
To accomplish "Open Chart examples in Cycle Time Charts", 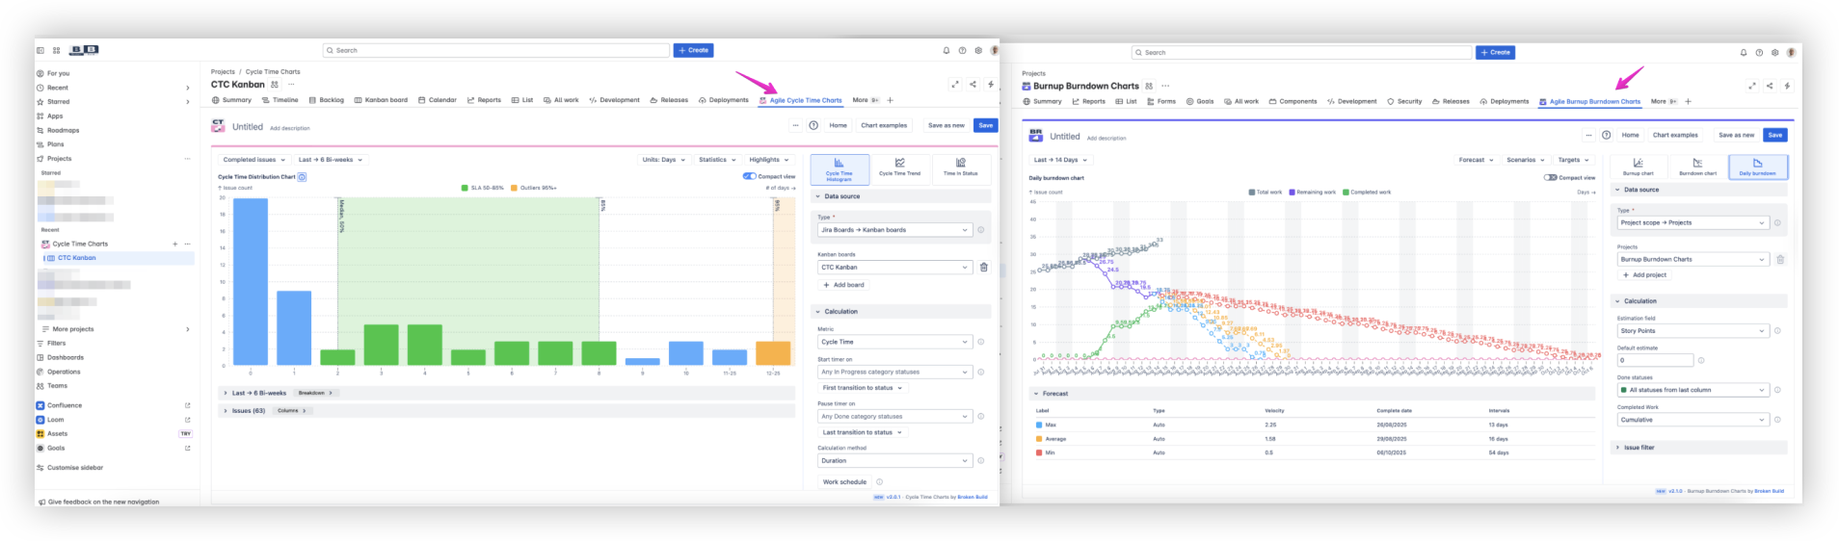I will (x=884, y=125).
